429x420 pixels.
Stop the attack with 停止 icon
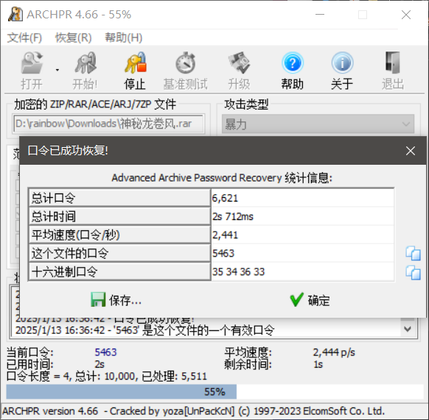135,63
